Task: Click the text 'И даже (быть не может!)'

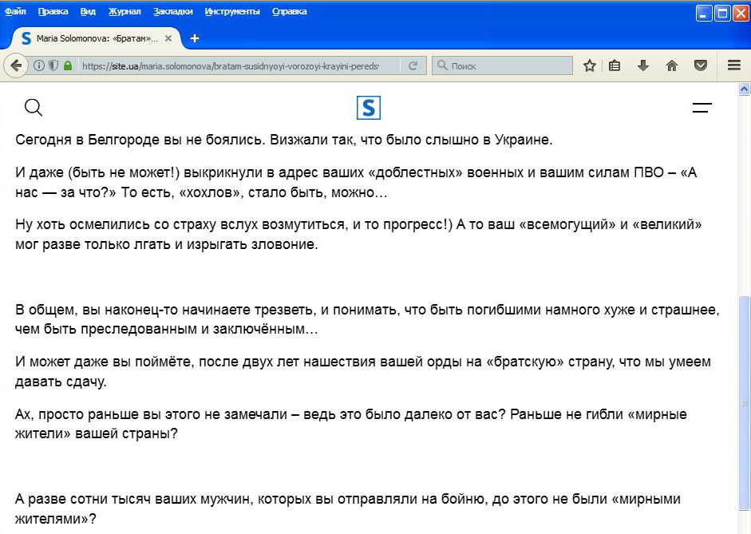Action: pos(97,172)
